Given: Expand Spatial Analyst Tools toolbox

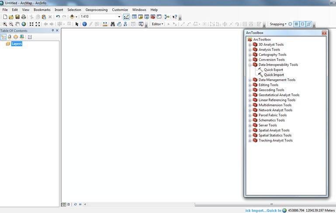Looking at the screenshot, I should point(250,131).
